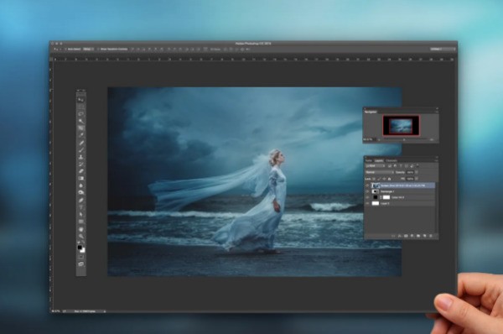The height and width of the screenshot is (334, 503).
Task: Click the foreground black color swatch
Action: click(x=80, y=247)
